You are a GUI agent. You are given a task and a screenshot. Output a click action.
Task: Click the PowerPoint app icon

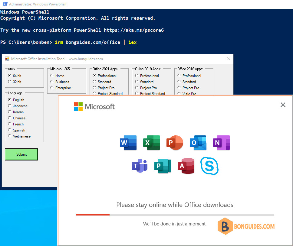pyautogui.click(x=175, y=143)
